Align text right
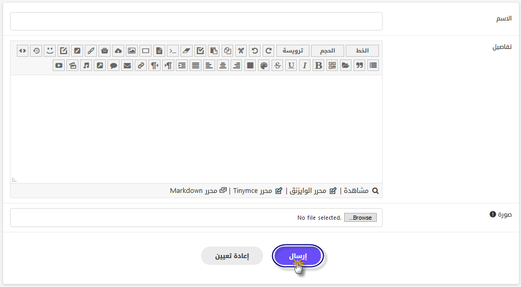521x287 pixels. (236, 65)
